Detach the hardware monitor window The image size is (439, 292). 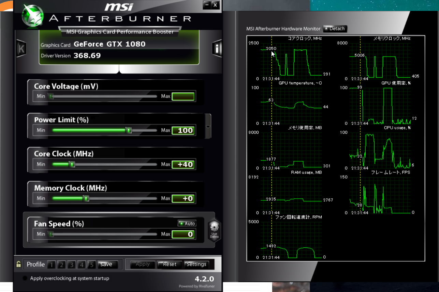335,29
